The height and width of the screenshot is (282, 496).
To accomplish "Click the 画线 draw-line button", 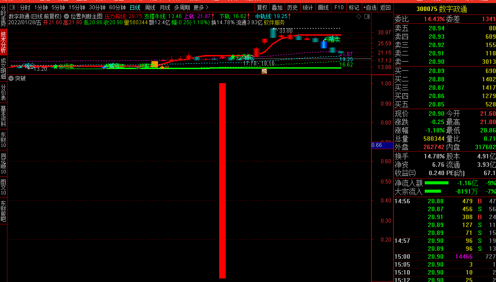I will pos(323,7).
